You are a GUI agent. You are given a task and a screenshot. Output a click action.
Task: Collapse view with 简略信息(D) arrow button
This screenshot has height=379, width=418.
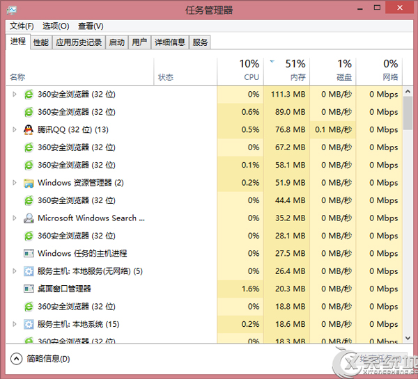(x=16, y=359)
